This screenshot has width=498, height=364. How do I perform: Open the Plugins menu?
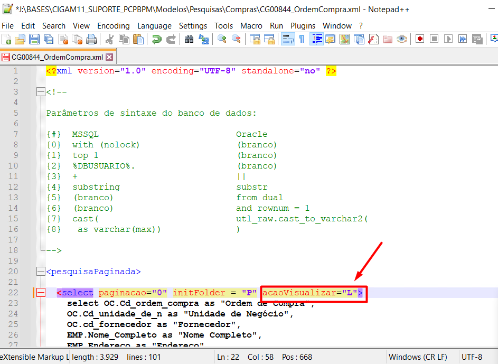click(303, 26)
